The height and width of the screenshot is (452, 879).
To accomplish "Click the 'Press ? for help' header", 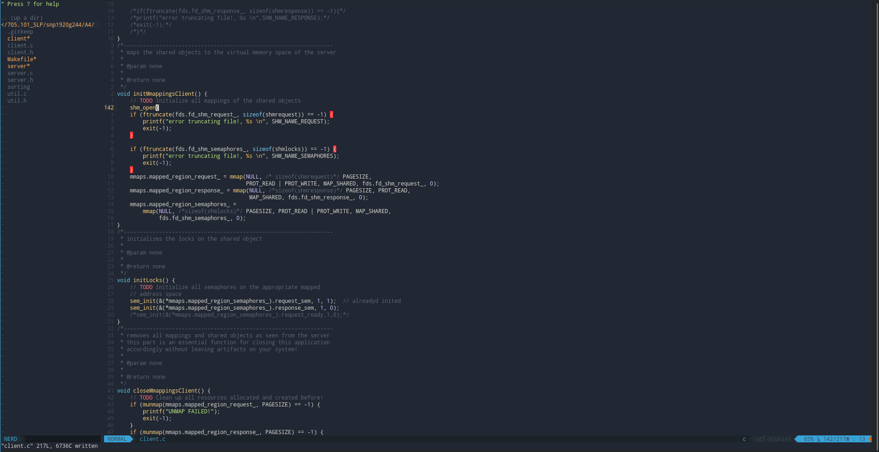I will (32, 4).
